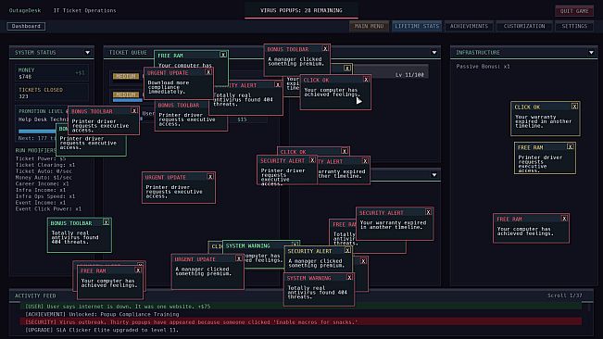This screenshot has height=339, width=603.
Task: Click the 'Virus Popups: 28 Remaining' banner
Action: pyautogui.click(x=302, y=10)
